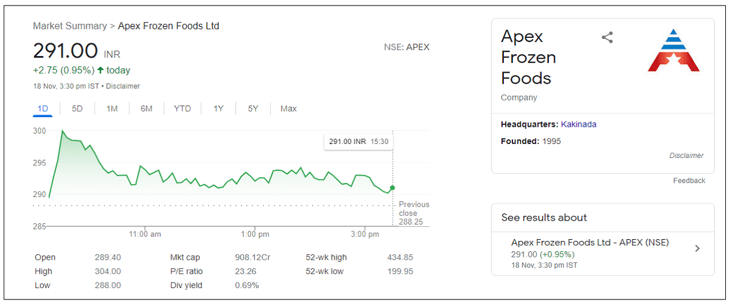Switch chart to 6M range
The height and width of the screenshot is (305, 732).
(x=146, y=109)
